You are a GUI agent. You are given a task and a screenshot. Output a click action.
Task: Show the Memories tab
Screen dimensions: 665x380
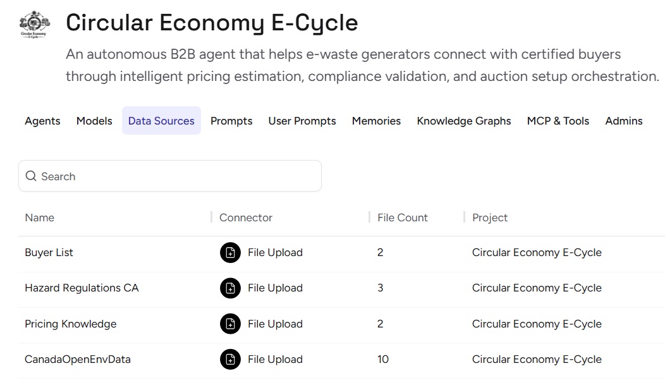coord(376,121)
